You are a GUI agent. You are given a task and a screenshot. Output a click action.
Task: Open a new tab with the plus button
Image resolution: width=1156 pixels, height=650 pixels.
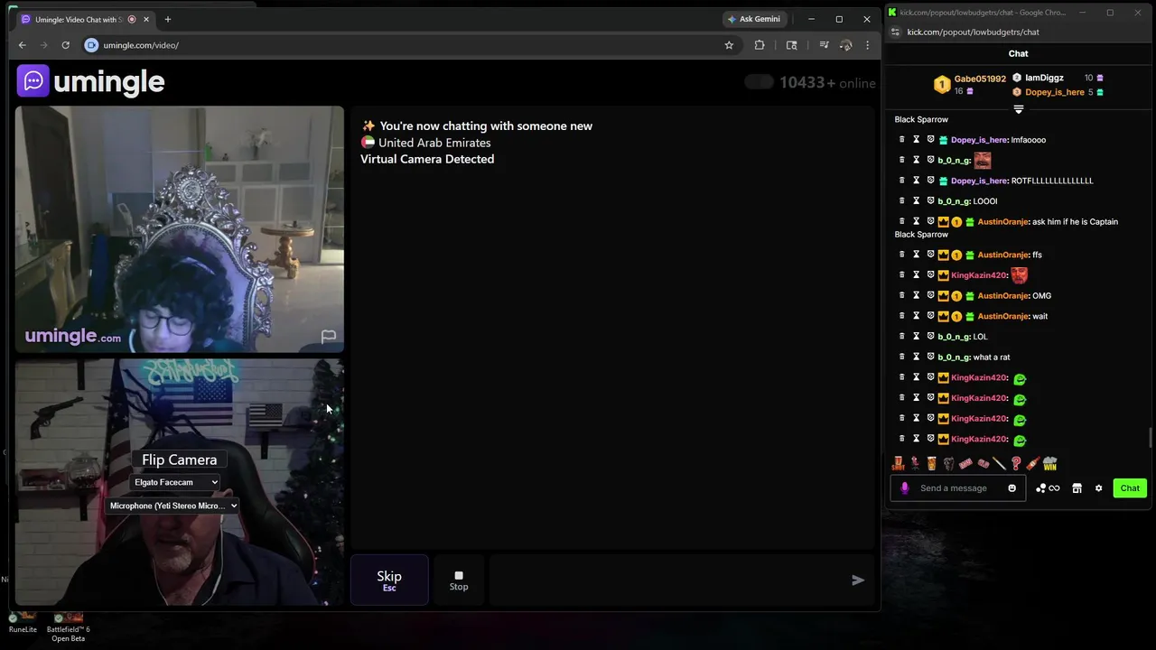click(167, 19)
